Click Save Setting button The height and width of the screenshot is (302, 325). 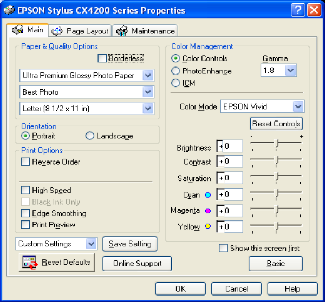(130, 244)
